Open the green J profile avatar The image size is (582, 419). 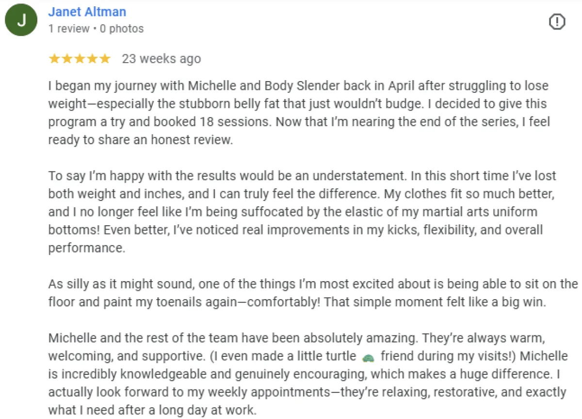[21, 21]
